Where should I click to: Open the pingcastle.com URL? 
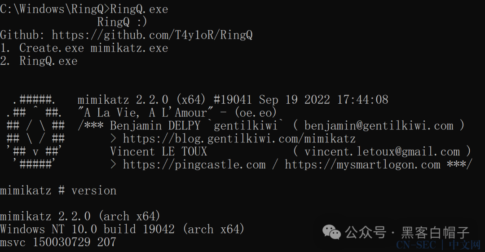[194, 164]
